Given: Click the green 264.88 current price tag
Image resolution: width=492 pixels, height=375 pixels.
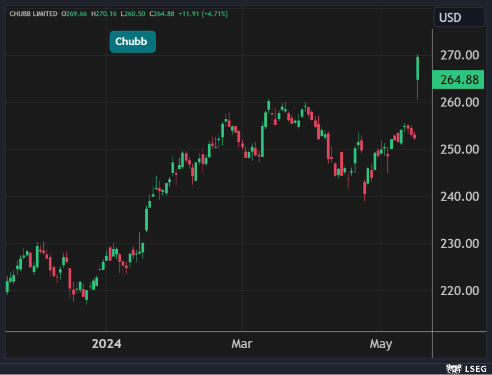Looking at the screenshot, I should [458, 80].
